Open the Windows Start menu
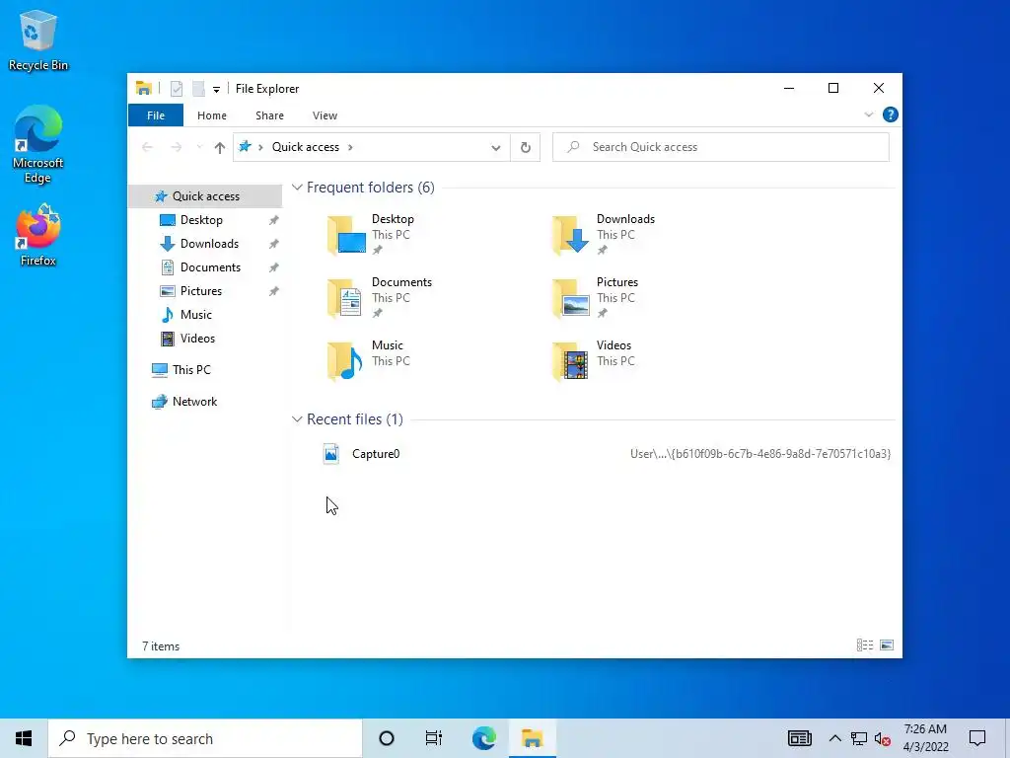This screenshot has width=1010, height=758. [24, 738]
